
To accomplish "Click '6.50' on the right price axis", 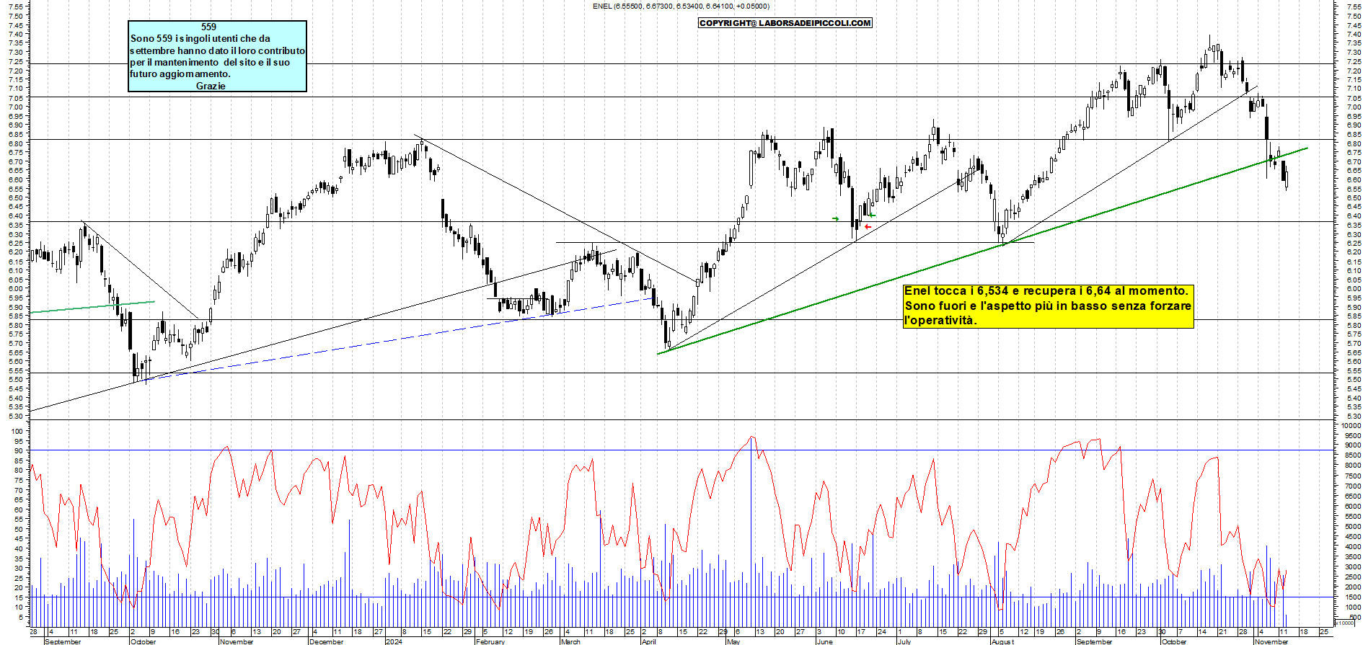I will point(1353,197).
